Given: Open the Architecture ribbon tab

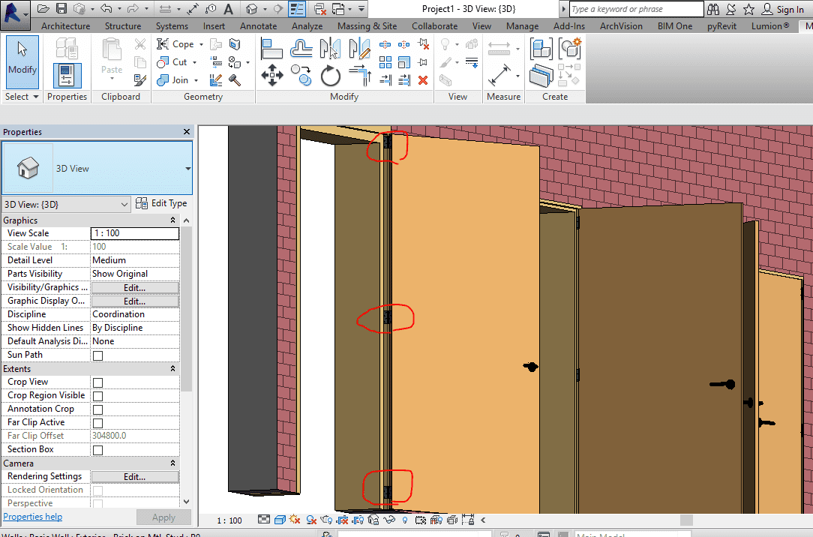Looking at the screenshot, I should [65, 26].
